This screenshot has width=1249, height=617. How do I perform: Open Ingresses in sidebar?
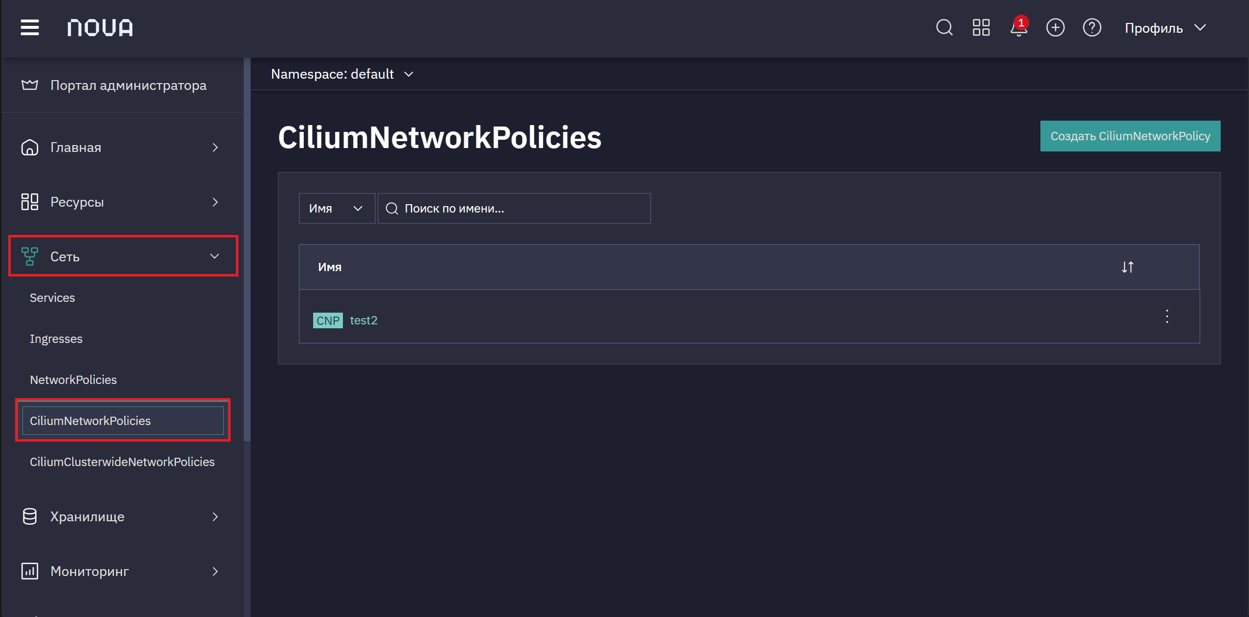tap(56, 339)
